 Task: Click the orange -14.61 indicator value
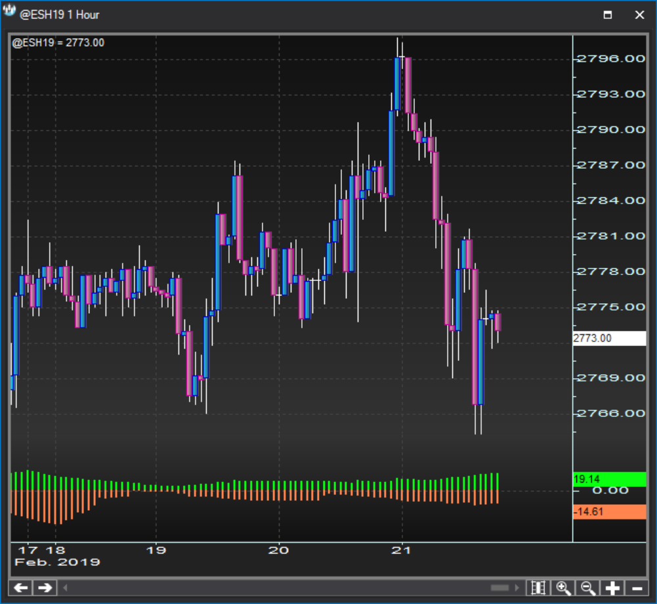(x=609, y=512)
